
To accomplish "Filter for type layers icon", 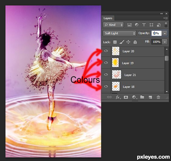I will tap(144, 25).
